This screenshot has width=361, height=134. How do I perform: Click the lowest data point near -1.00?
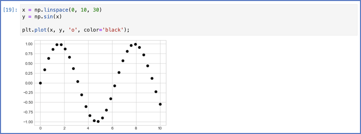tap(98, 121)
